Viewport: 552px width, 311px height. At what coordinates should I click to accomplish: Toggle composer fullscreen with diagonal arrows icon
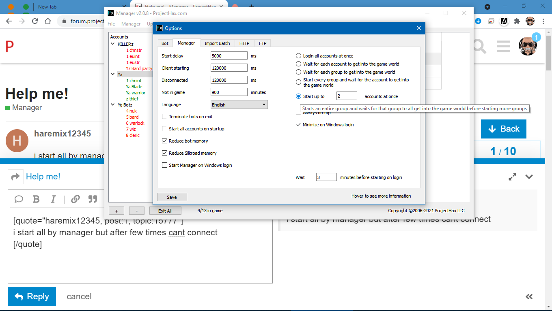pyautogui.click(x=513, y=177)
